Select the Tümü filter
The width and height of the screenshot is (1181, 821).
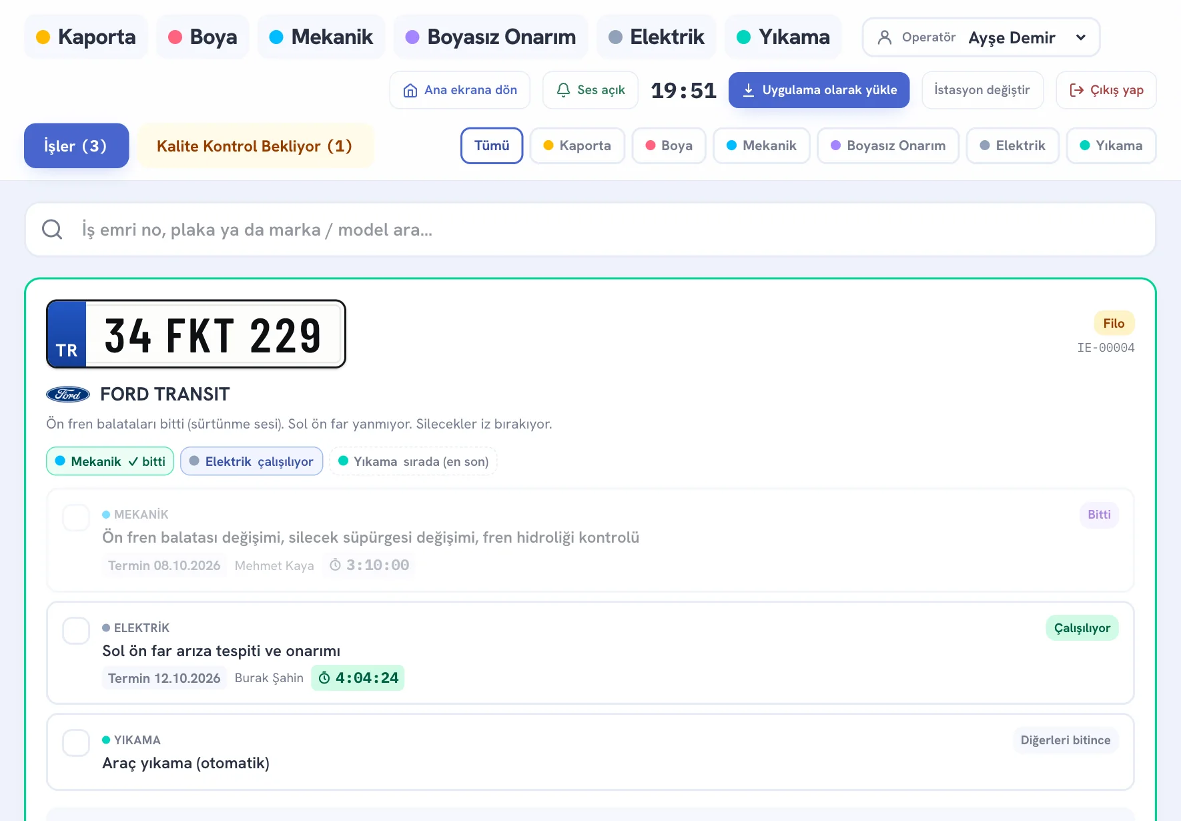[492, 146]
